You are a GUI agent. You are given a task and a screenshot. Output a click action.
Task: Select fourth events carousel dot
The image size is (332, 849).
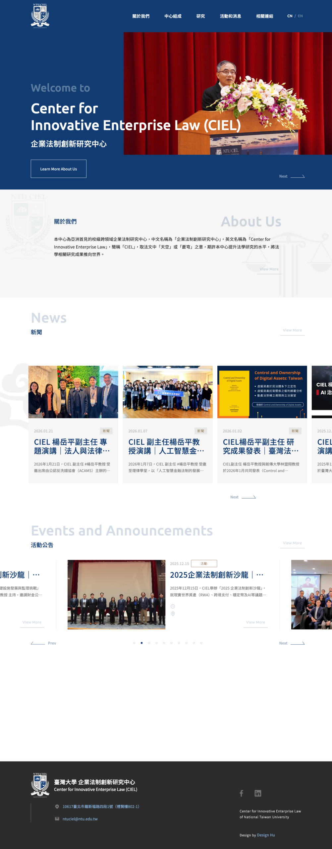click(x=156, y=643)
